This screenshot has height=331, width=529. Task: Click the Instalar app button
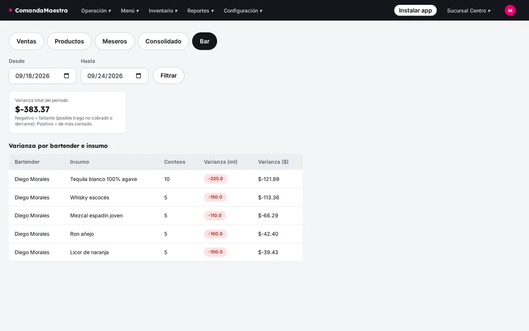point(415,10)
